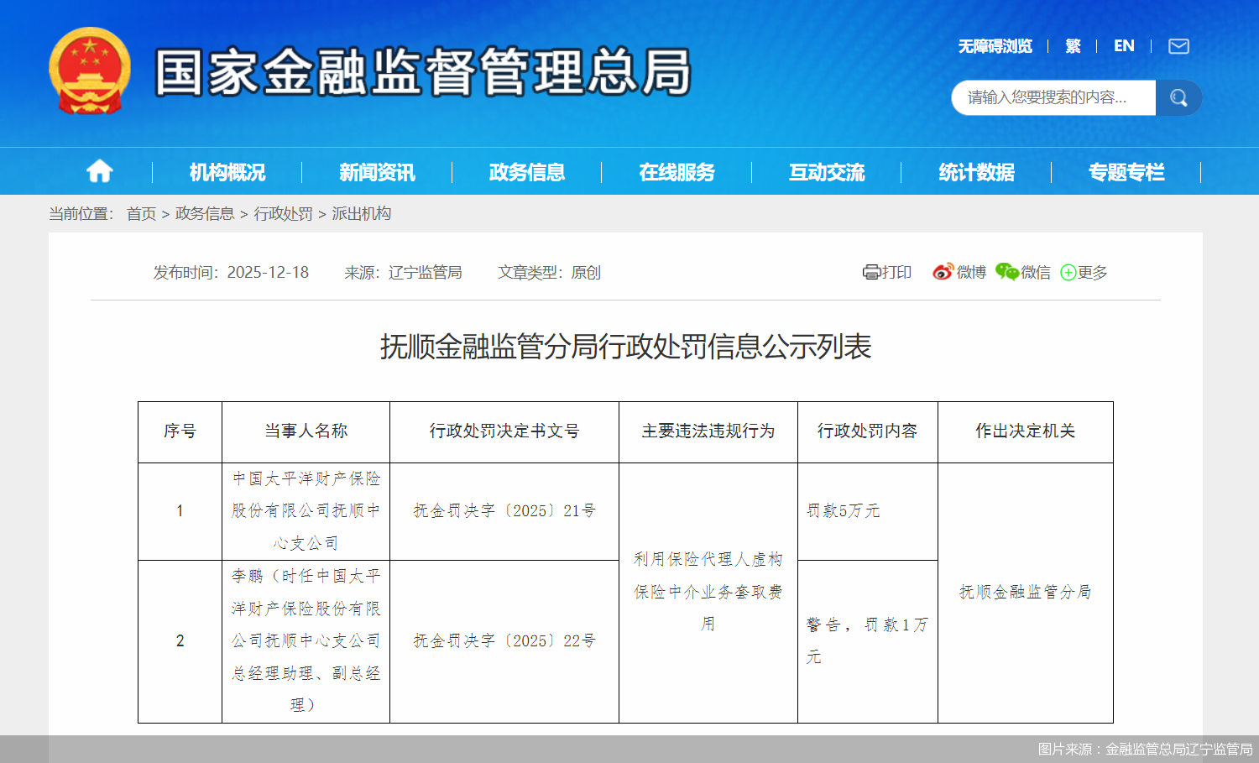Open the 政务信息 menu
Screen dimensions: 1259x763
point(525,171)
